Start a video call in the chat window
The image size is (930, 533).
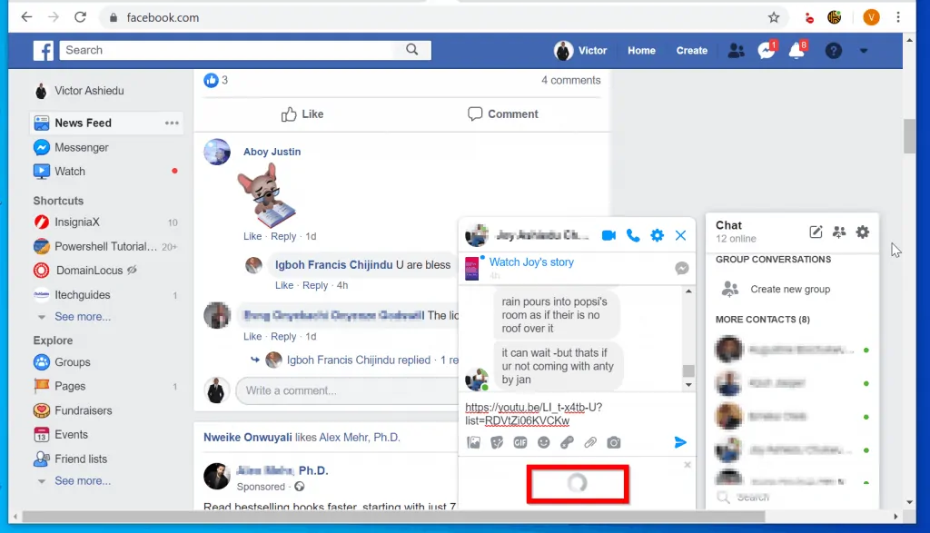pyautogui.click(x=608, y=235)
